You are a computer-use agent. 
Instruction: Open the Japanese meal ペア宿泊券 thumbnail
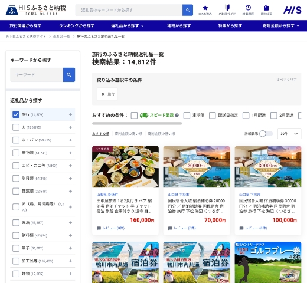tap(125, 167)
